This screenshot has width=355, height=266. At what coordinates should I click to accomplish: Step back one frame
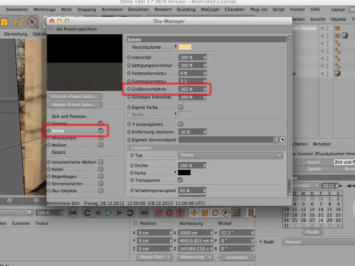tap(98, 213)
